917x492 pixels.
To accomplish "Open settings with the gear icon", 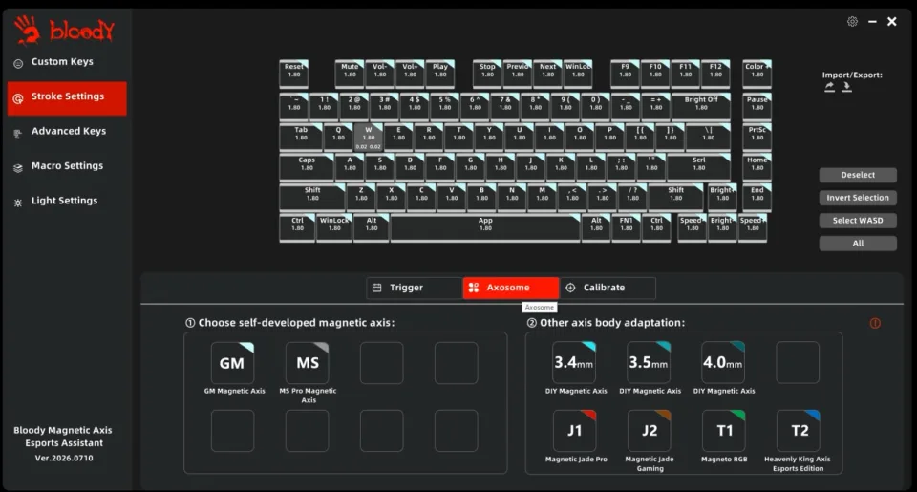I will coord(852,22).
